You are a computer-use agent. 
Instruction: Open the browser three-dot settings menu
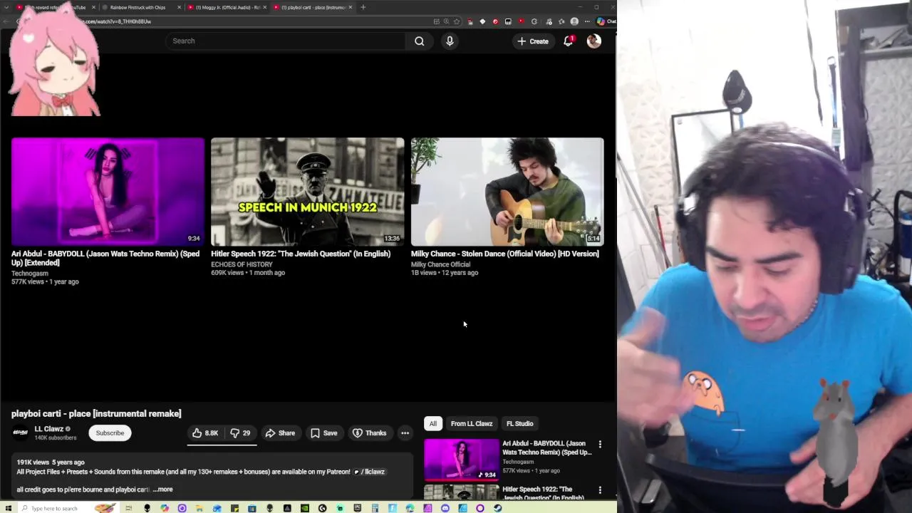(x=587, y=21)
